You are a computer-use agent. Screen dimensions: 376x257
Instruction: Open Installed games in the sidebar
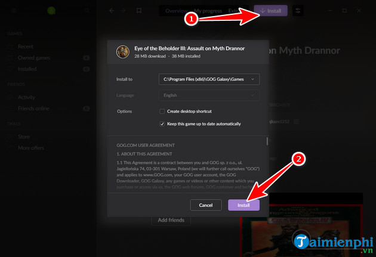click(27, 69)
